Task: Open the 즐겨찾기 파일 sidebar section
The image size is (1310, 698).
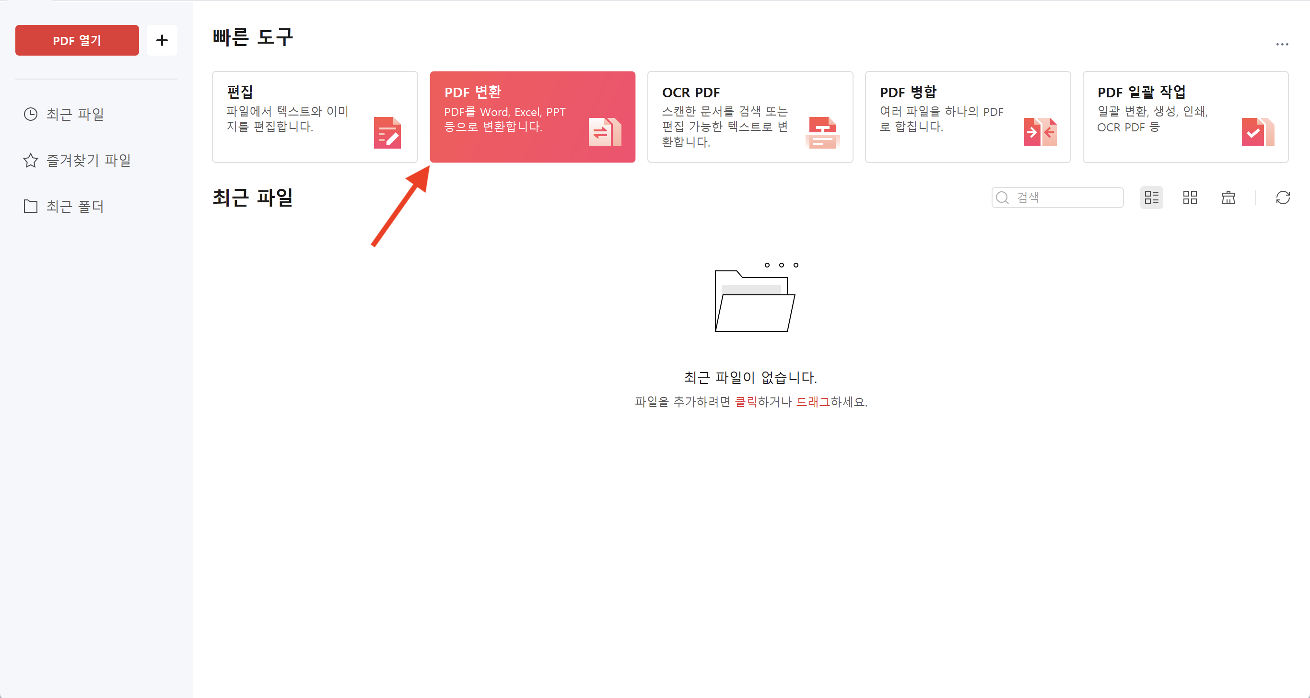Action: point(88,160)
